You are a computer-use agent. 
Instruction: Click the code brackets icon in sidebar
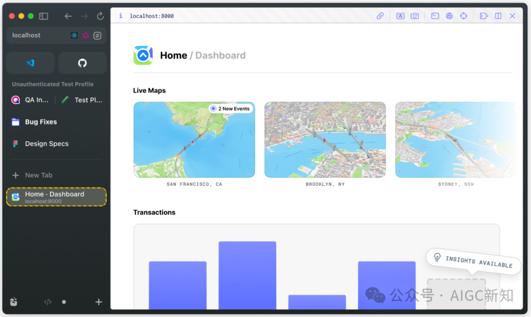pyautogui.click(x=48, y=302)
